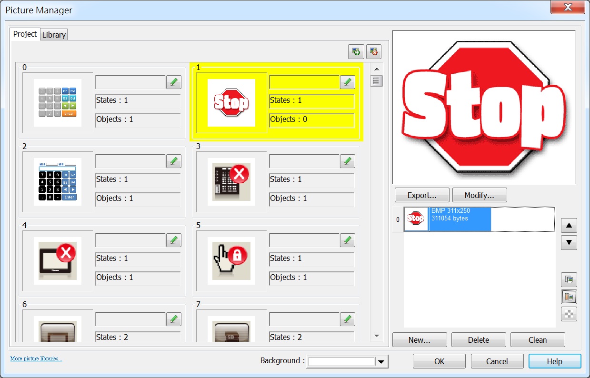Click the Export... button

[421, 195]
